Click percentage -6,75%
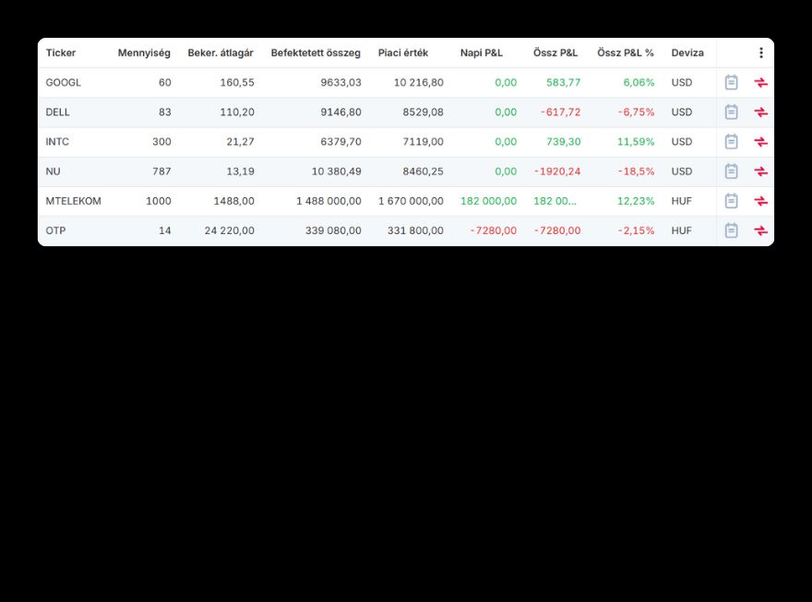812x602 pixels. [x=636, y=112]
